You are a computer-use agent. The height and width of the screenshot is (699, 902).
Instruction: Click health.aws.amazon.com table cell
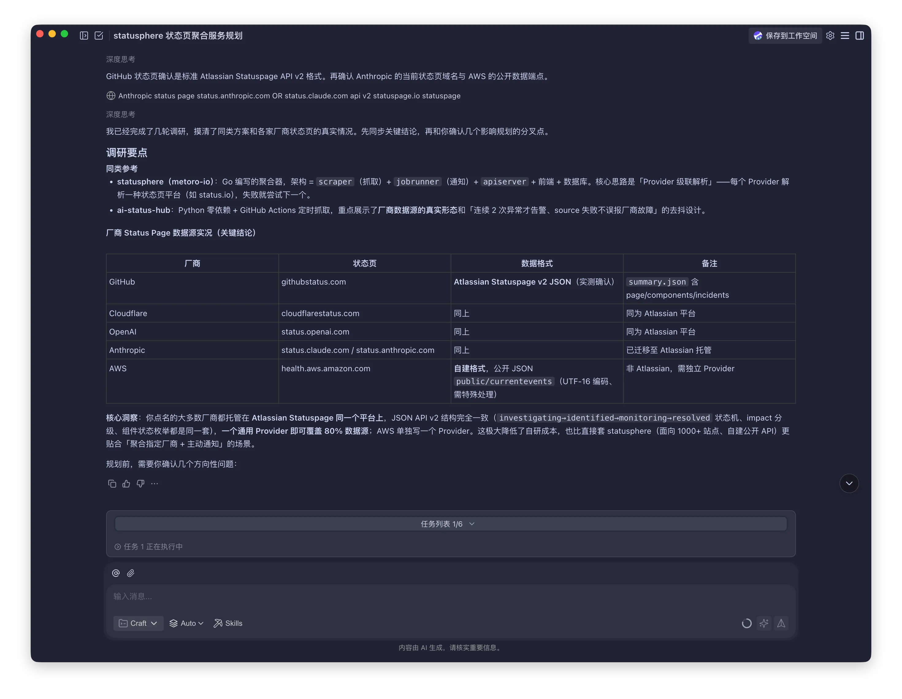pyautogui.click(x=365, y=381)
